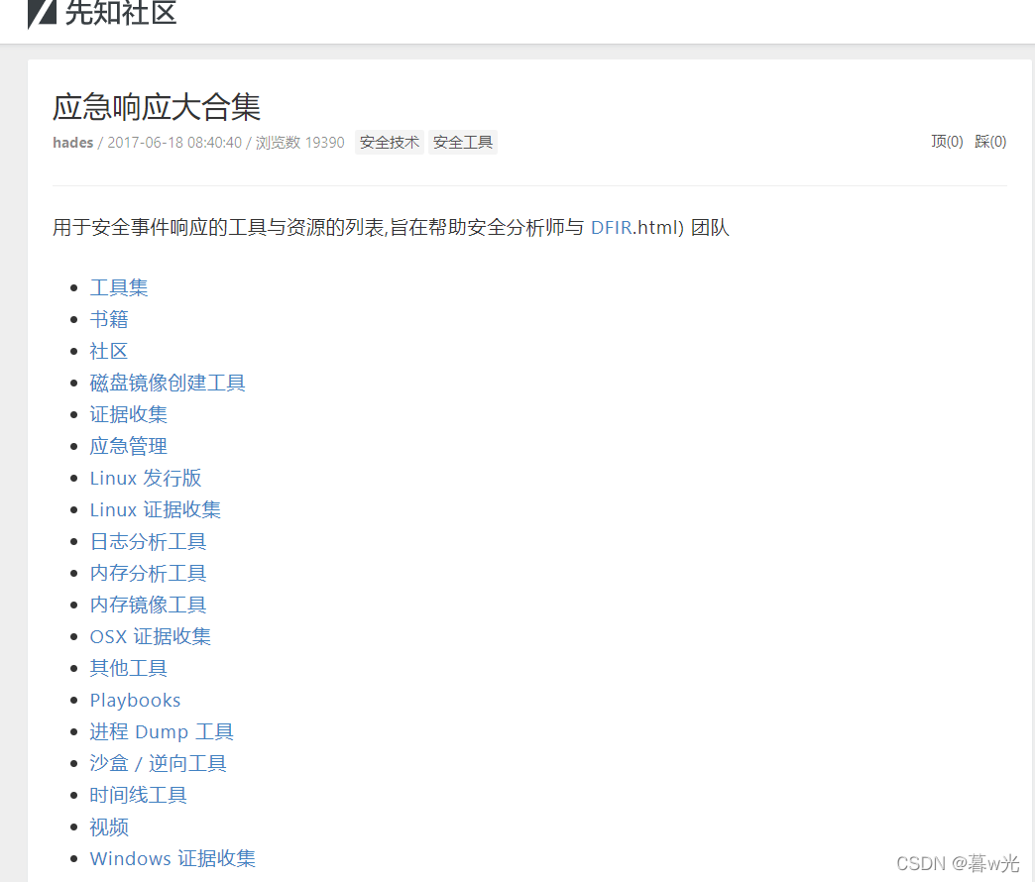
Task: Click the 顶(0) upvote control
Action: [946, 142]
